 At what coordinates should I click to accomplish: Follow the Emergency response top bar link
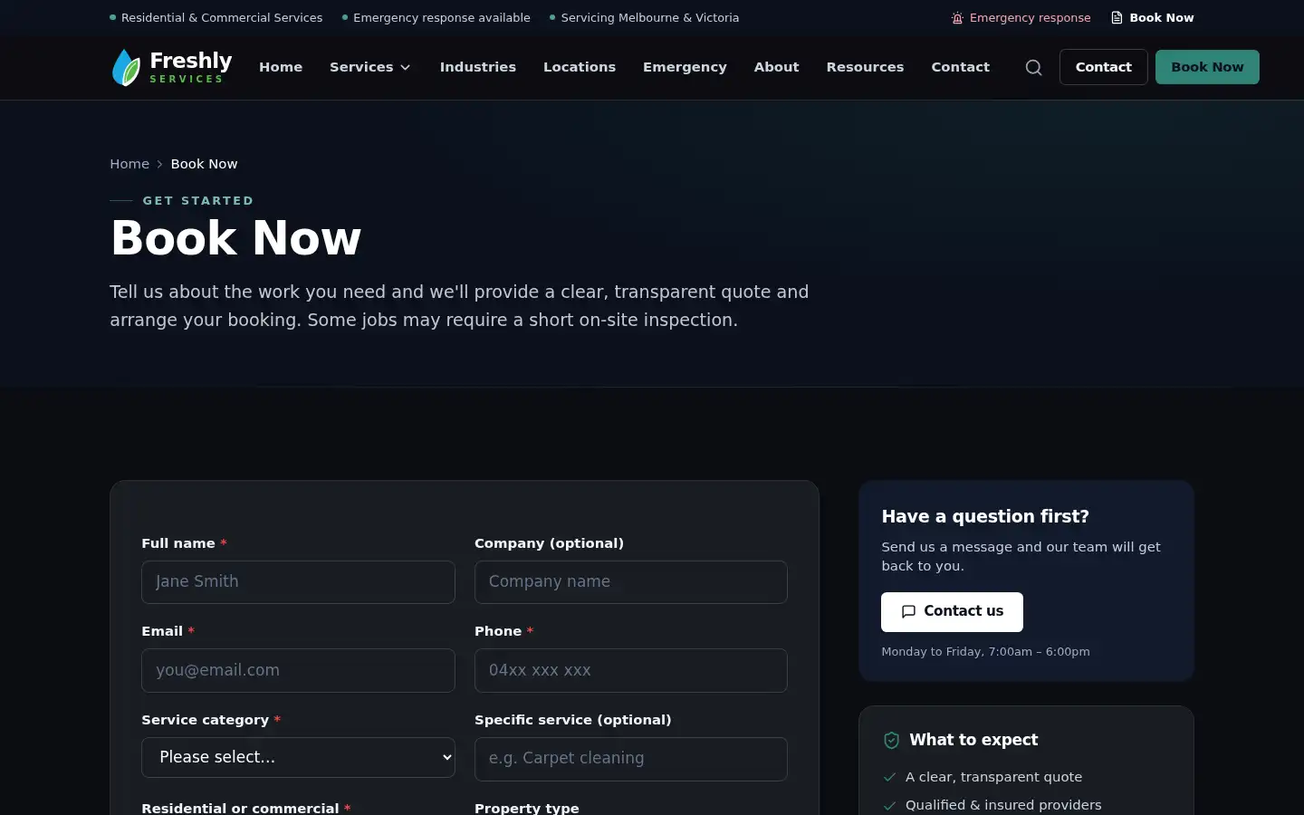pyautogui.click(x=1021, y=18)
